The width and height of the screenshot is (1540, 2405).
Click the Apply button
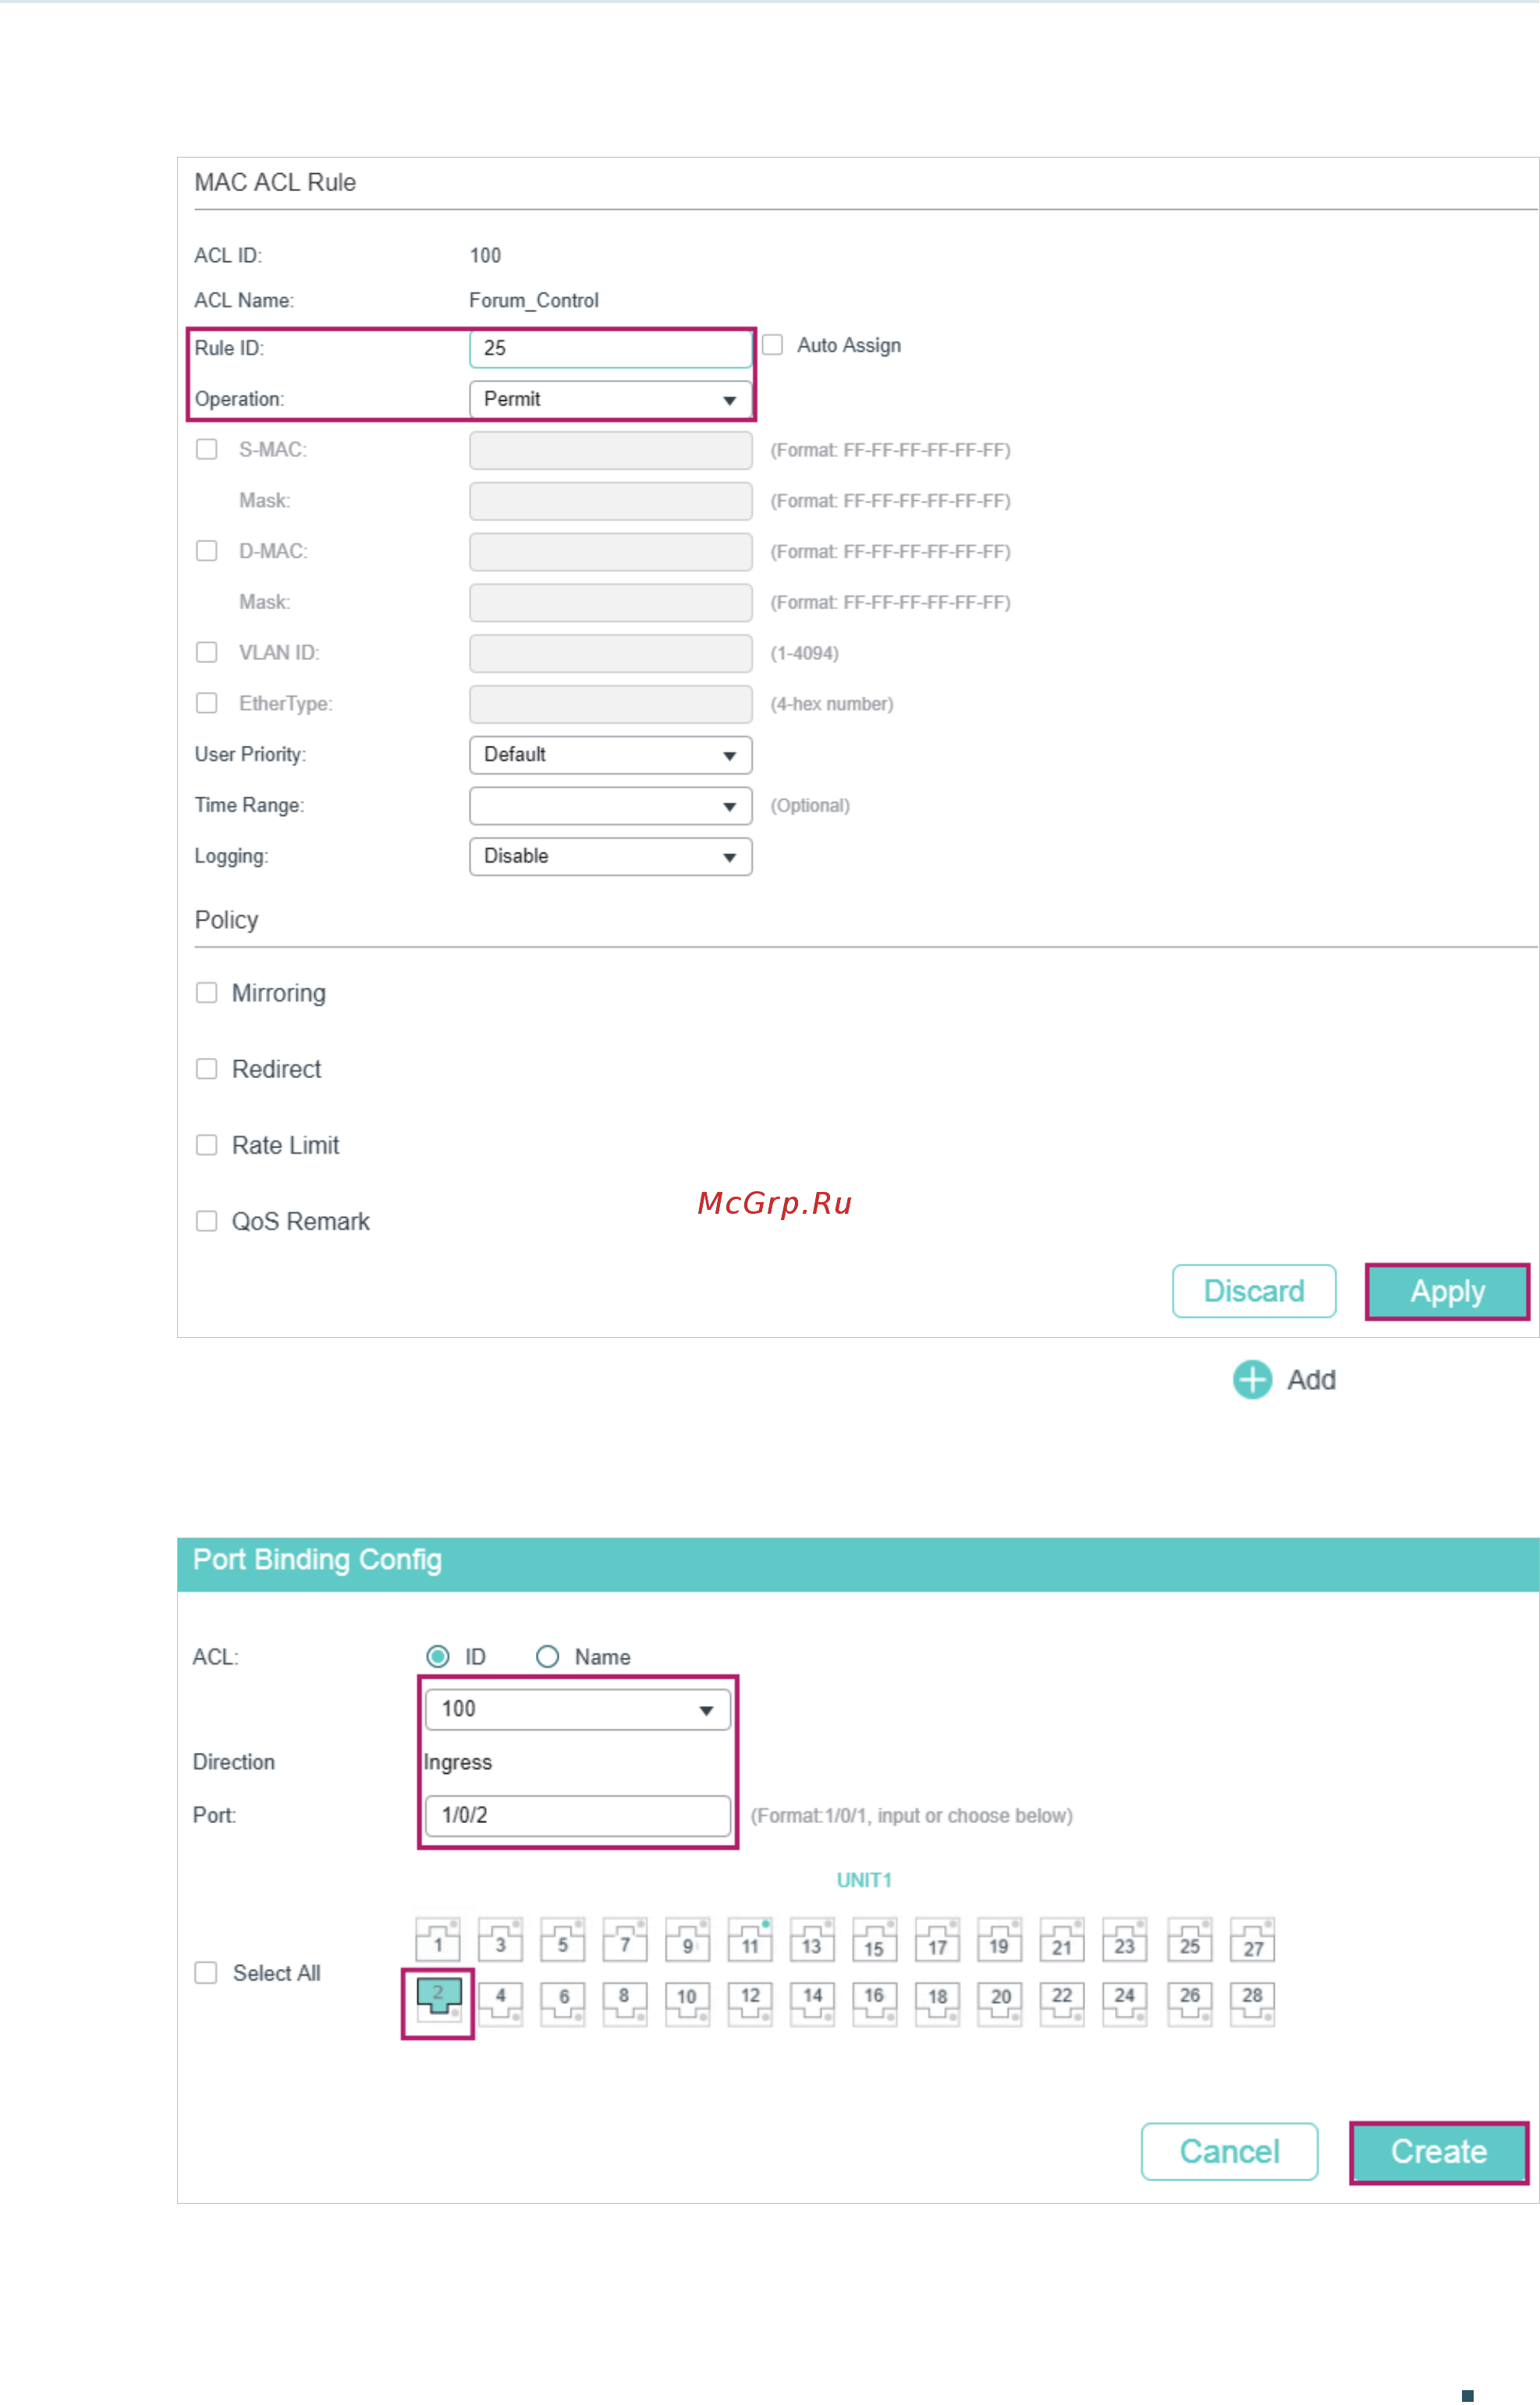[1448, 1291]
